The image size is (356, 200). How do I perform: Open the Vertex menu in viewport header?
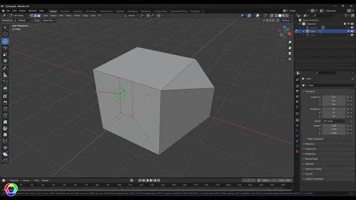click(77, 16)
